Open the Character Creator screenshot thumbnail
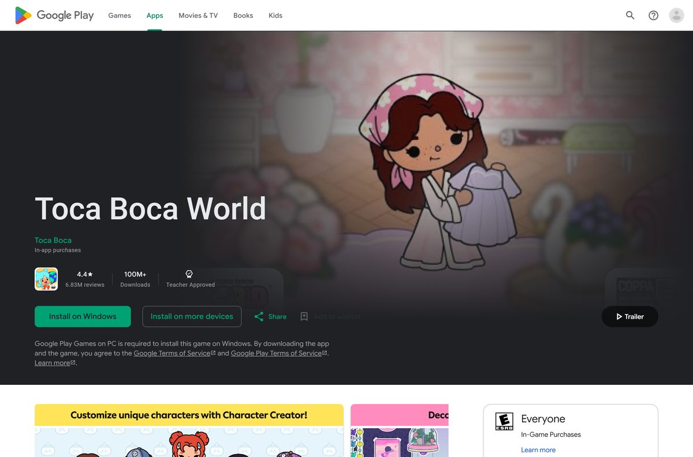Viewport: 693px width, 457px height. [x=189, y=430]
